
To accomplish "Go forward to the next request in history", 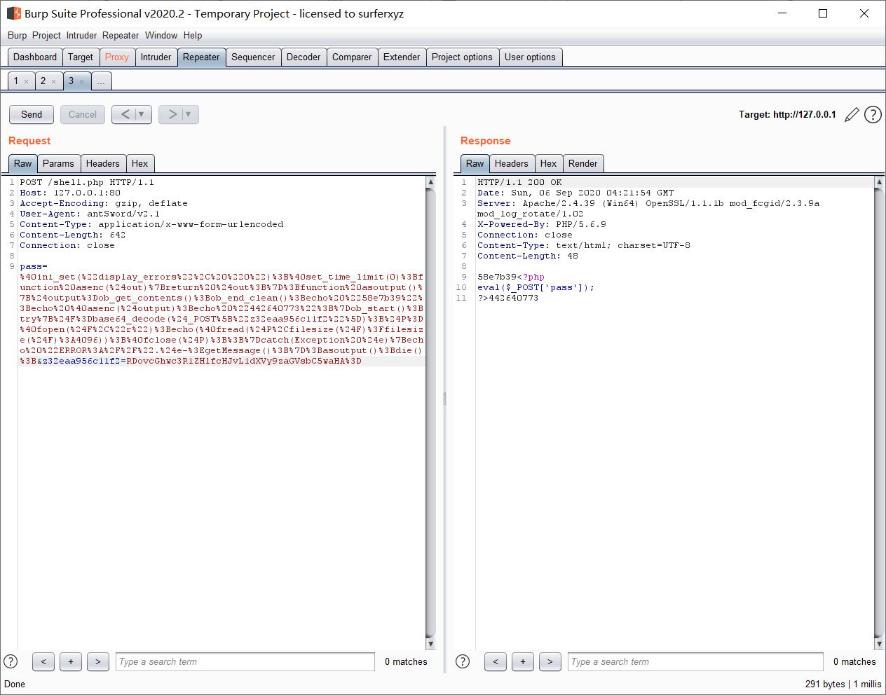I will click(x=172, y=114).
